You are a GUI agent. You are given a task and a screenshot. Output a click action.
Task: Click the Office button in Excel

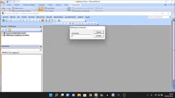pyautogui.click(x=2, y=2)
